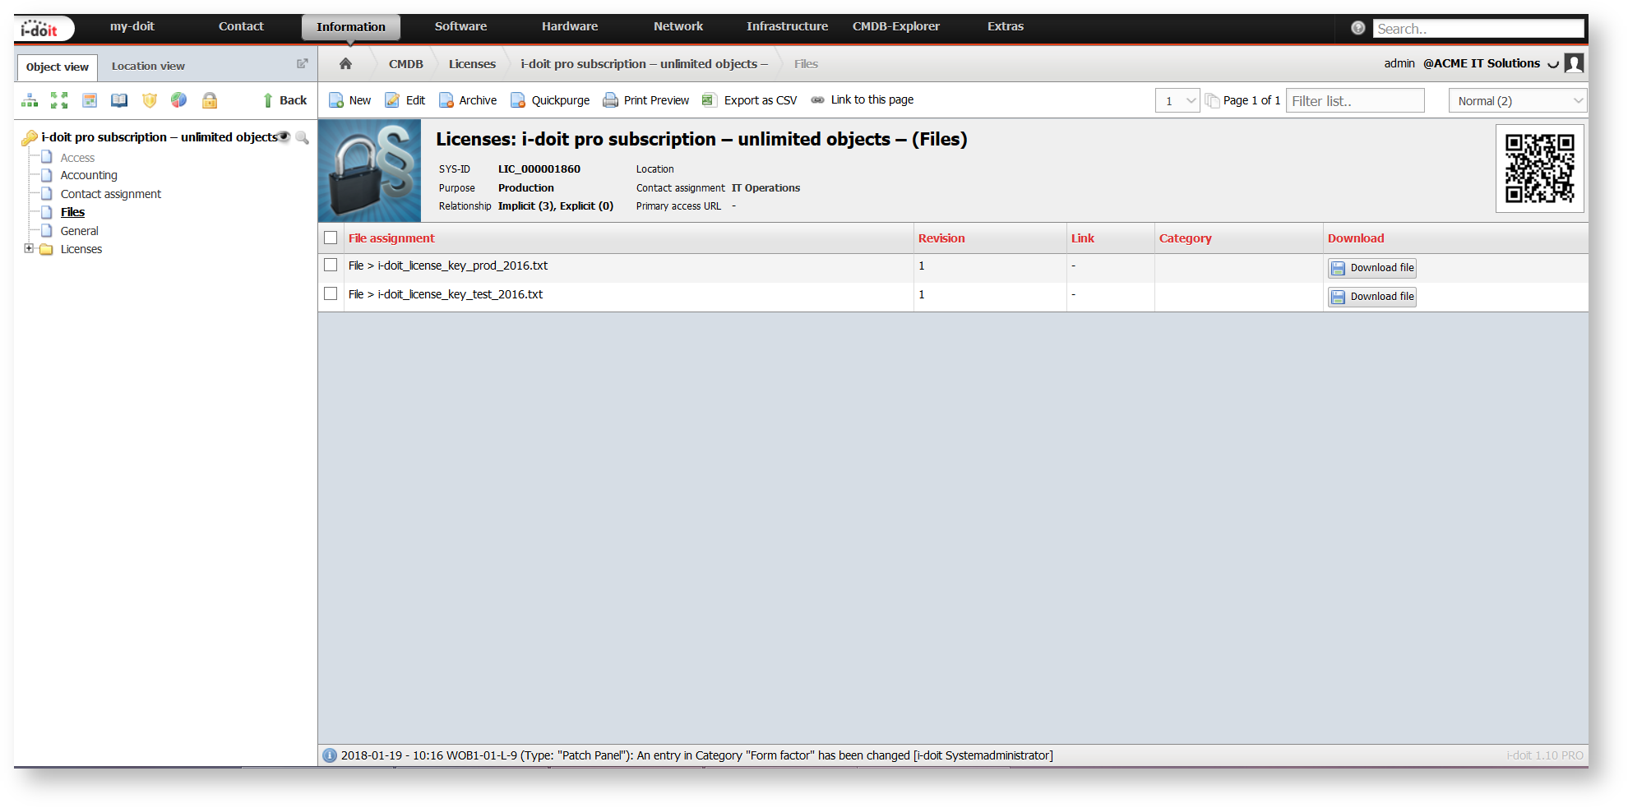This screenshot has width=1628, height=808.
Task: Open the page number dropdown
Action: 1177,100
